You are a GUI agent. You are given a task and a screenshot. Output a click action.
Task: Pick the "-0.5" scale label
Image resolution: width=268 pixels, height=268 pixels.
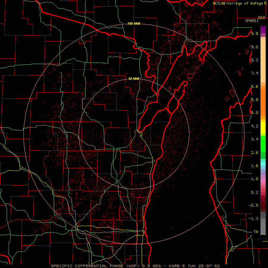point(253,205)
